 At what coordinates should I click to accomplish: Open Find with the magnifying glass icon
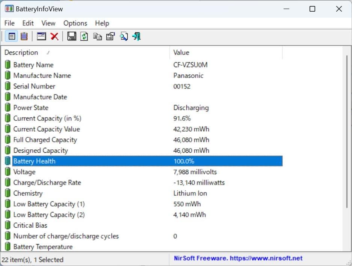point(124,36)
